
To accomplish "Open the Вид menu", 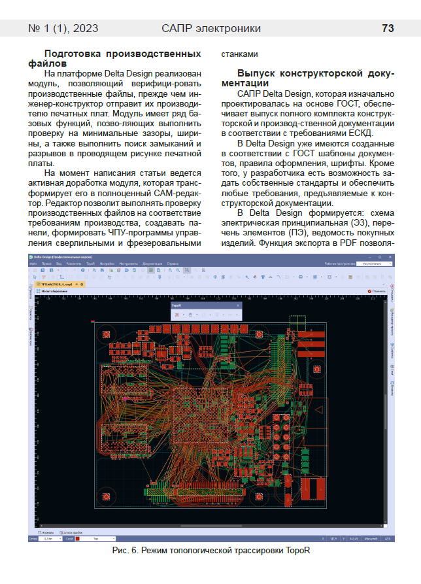I will point(58,264).
